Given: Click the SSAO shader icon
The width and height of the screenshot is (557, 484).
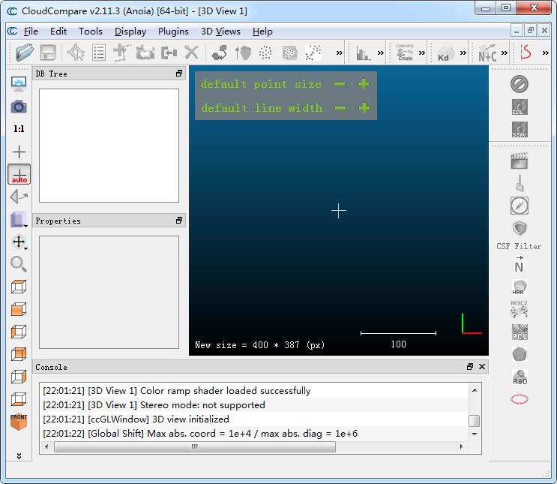Looking at the screenshot, I should point(519,129).
